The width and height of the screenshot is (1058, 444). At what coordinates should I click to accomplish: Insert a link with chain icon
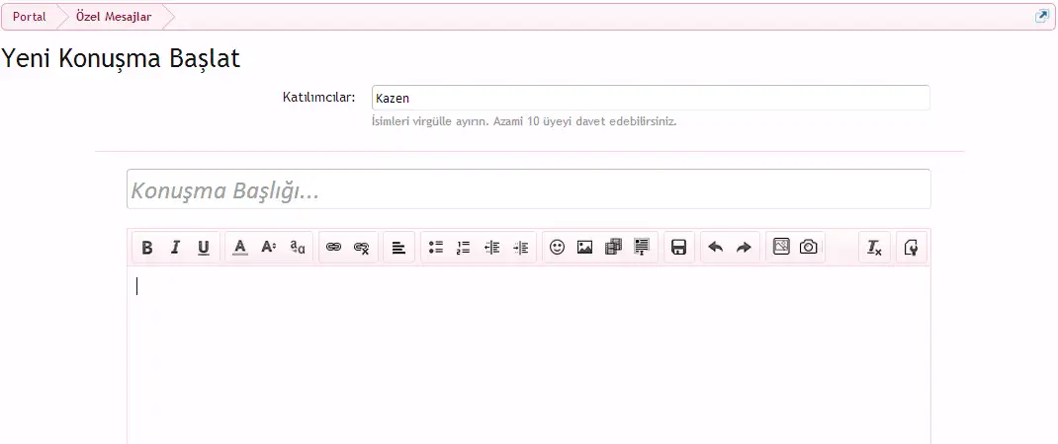(333, 248)
